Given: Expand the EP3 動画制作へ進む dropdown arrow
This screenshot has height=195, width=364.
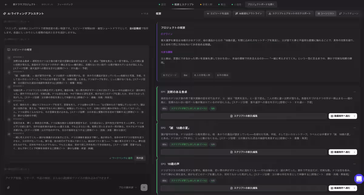Looking at the screenshot, I should click(355, 188).
